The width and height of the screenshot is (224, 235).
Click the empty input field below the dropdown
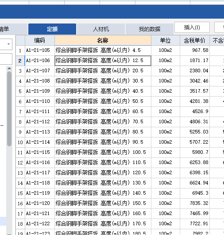[x=6, y=59]
